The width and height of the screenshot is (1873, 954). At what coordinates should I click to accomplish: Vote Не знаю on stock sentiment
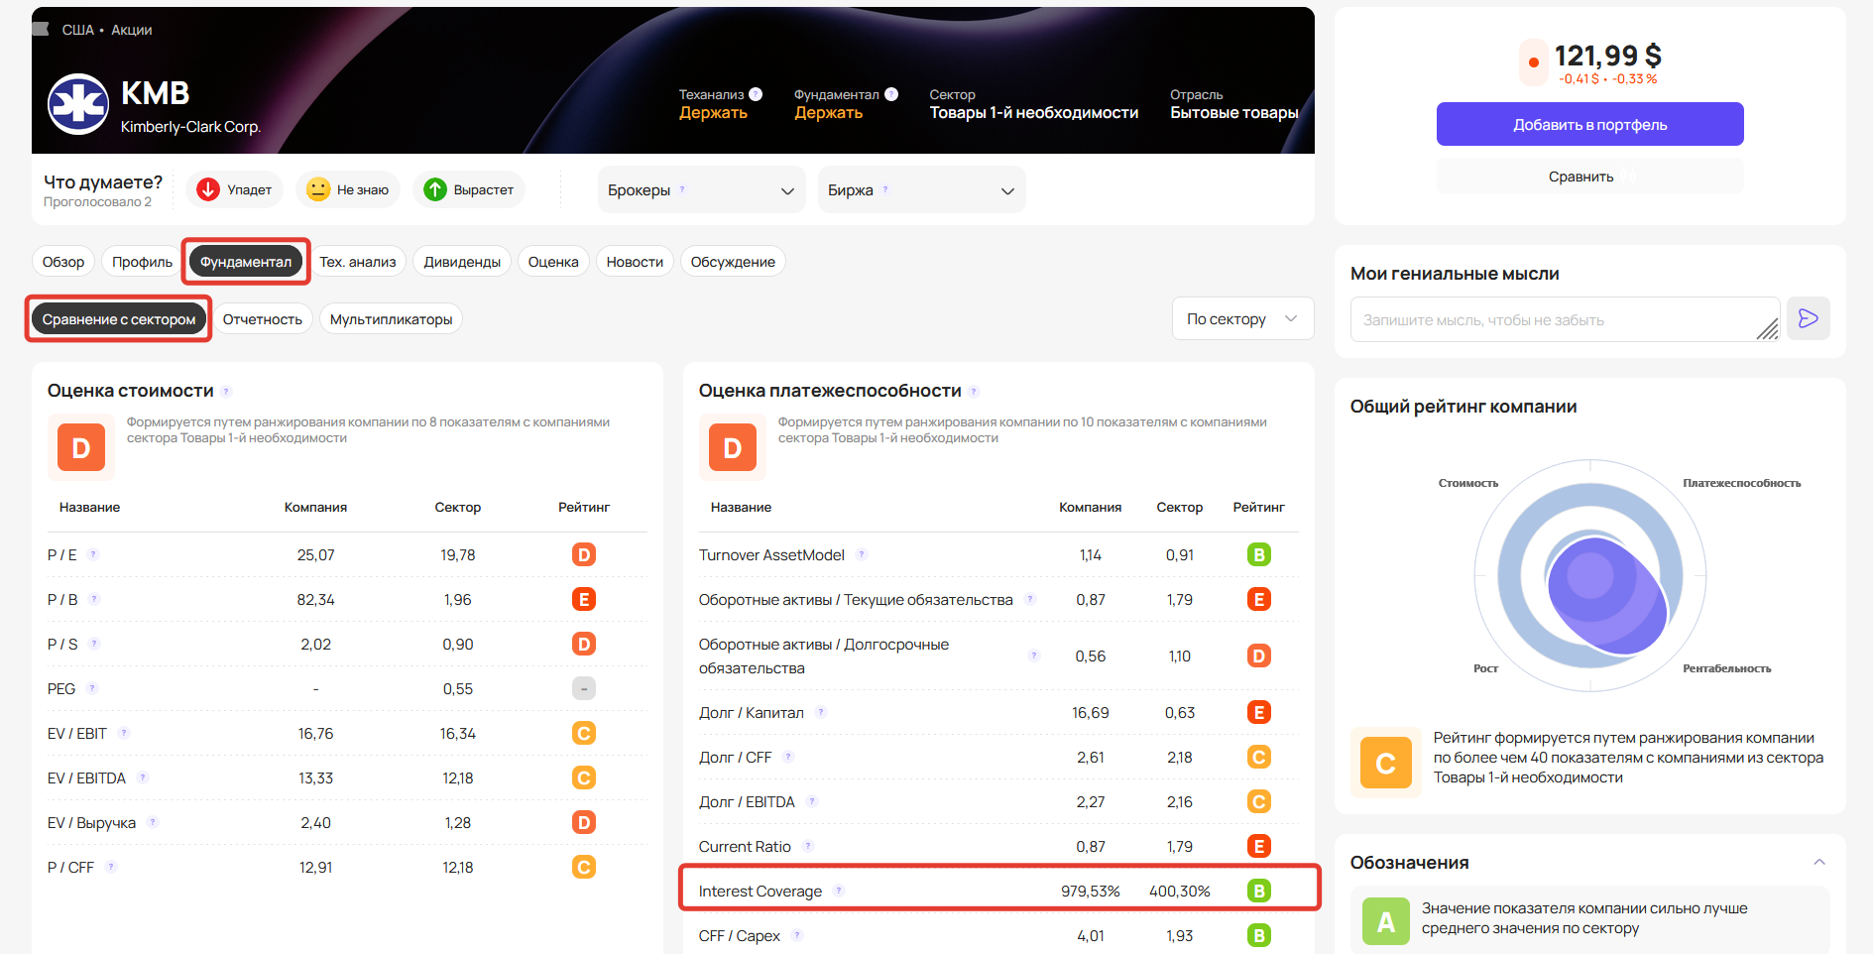(x=348, y=189)
